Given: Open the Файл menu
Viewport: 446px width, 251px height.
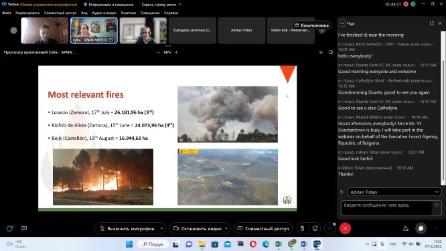Looking at the screenshot, I should coord(7,13).
